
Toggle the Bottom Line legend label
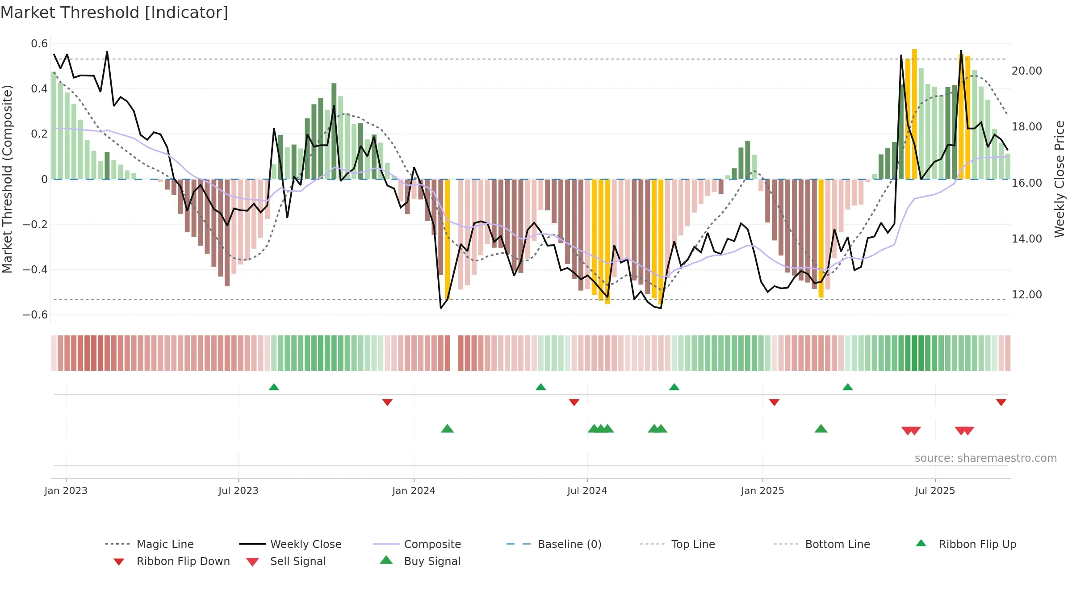(x=837, y=544)
